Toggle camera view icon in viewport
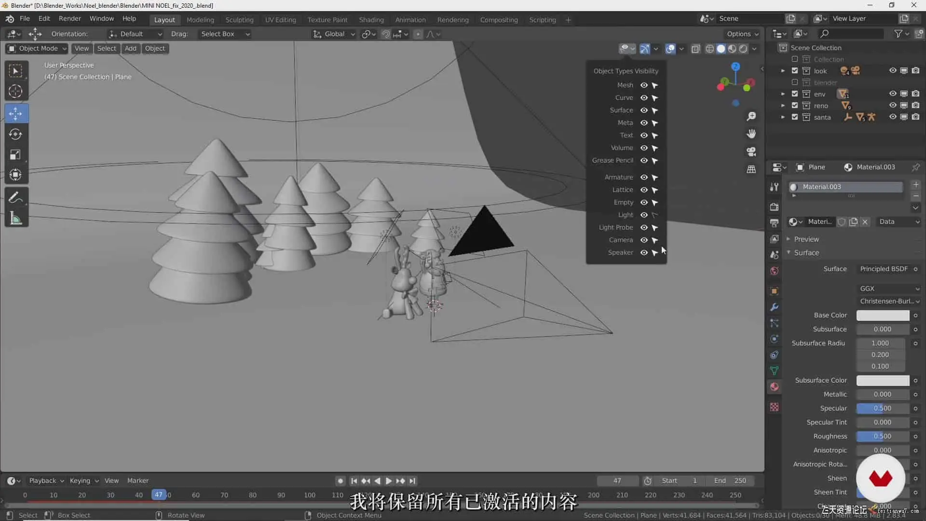 (x=751, y=151)
